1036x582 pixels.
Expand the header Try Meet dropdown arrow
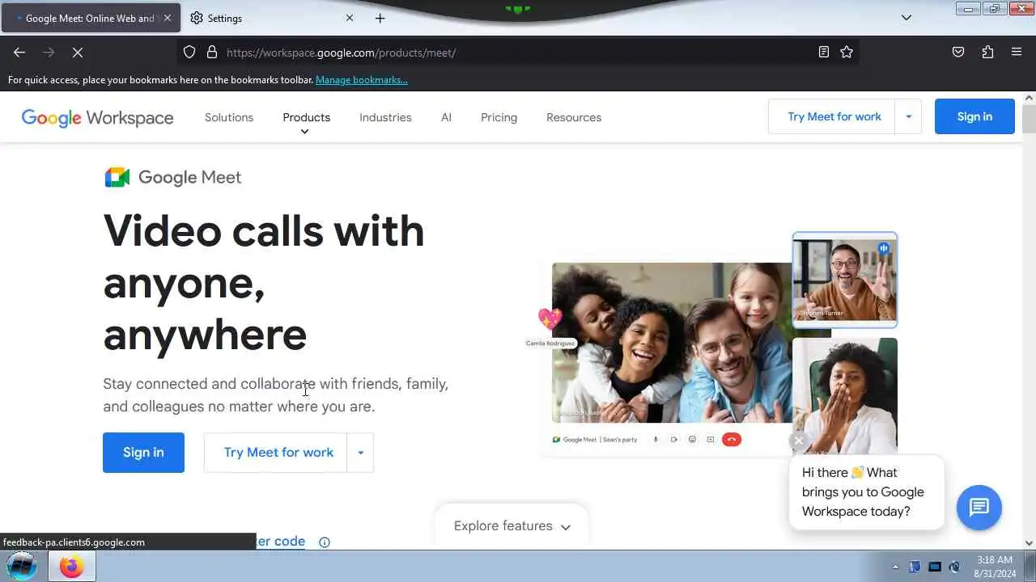pos(908,116)
